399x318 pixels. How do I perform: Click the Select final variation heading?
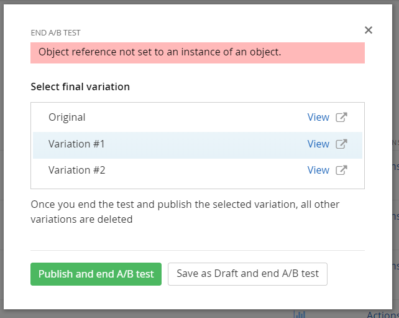80,87
